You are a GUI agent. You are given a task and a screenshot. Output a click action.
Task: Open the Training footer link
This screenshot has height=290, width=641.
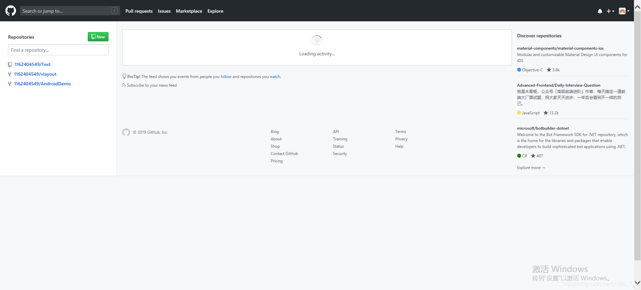tap(340, 139)
